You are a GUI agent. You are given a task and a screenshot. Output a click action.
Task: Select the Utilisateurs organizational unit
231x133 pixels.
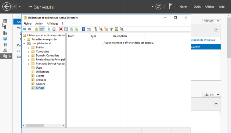click(42, 72)
